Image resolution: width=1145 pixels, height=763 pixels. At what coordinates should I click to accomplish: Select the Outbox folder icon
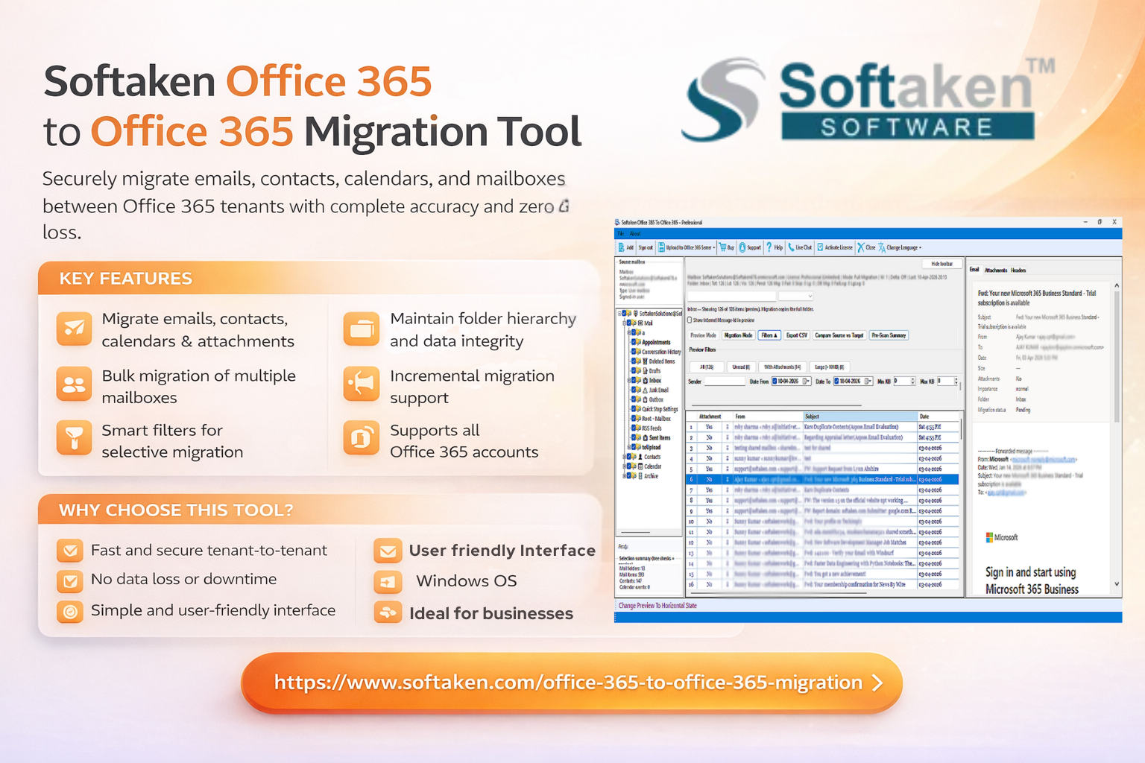pos(645,400)
